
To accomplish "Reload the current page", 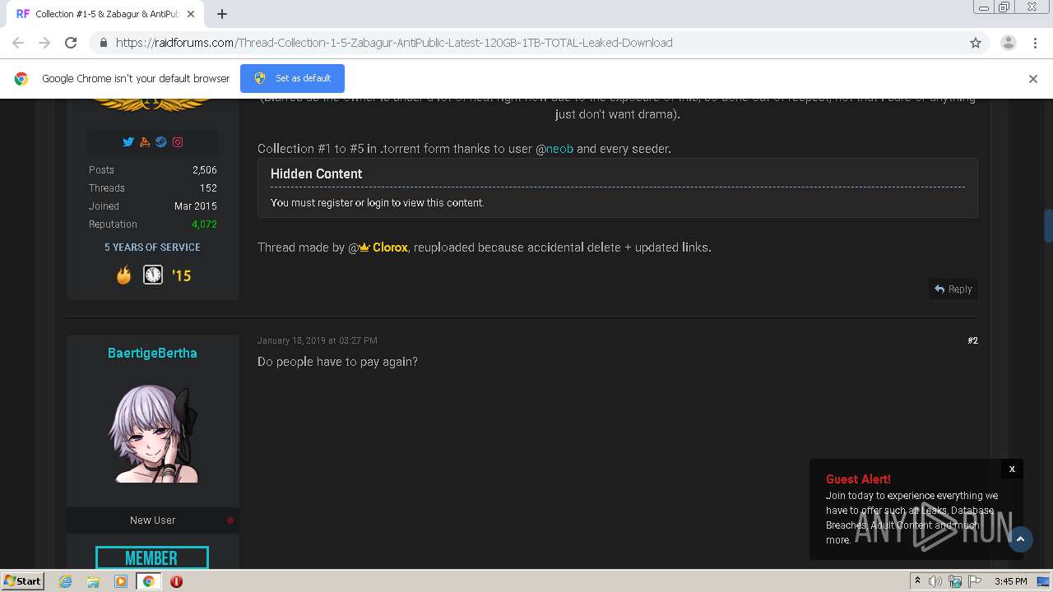I will click(71, 43).
